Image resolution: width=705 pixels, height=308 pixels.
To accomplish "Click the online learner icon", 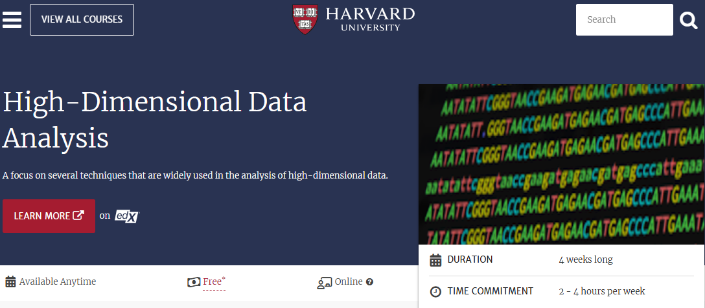I will tap(324, 282).
